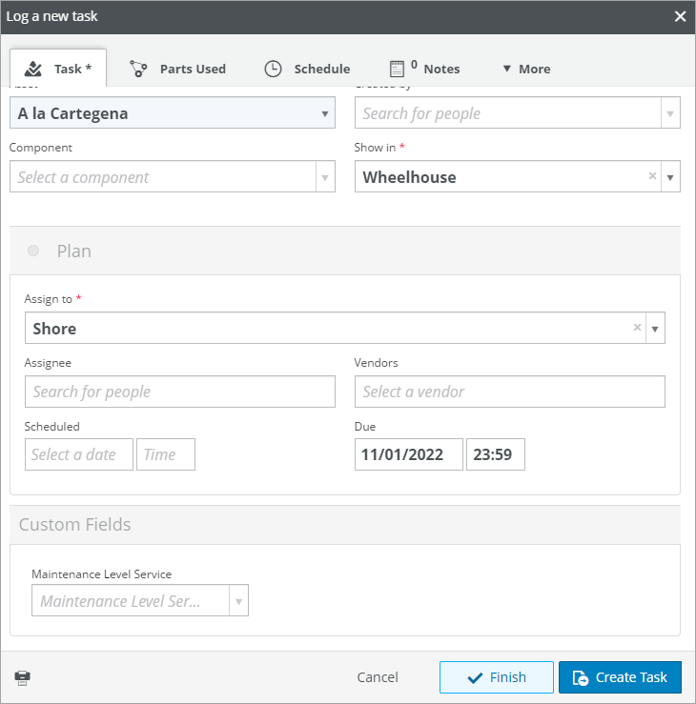Open the More tab menu
Viewport: 696px width, 704px height.
pyautogui.click(x=526, y=69)
